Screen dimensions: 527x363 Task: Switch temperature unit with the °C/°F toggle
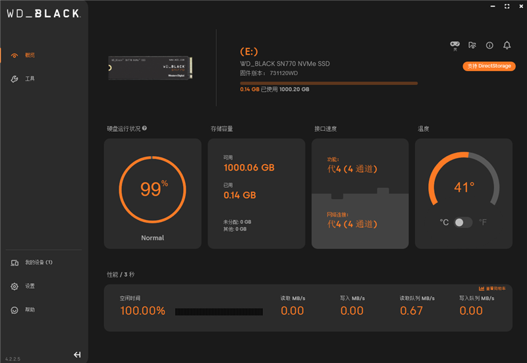[x=463, y=222]
